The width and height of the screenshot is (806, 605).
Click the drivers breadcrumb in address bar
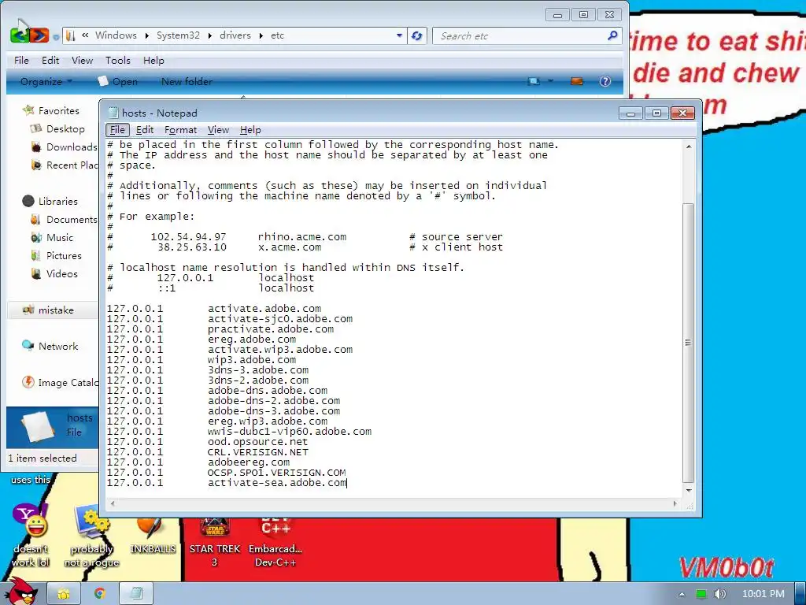click(235, 35)
